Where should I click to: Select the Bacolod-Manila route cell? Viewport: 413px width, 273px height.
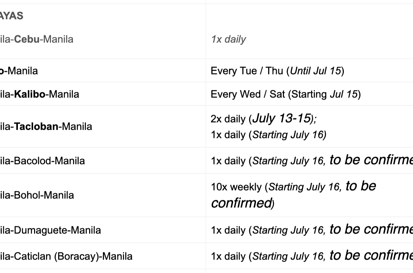click(42, 161)
